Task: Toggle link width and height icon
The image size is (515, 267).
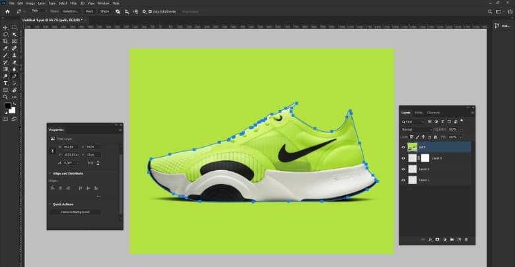Action: pyautogui.click(x=53, y=151)
